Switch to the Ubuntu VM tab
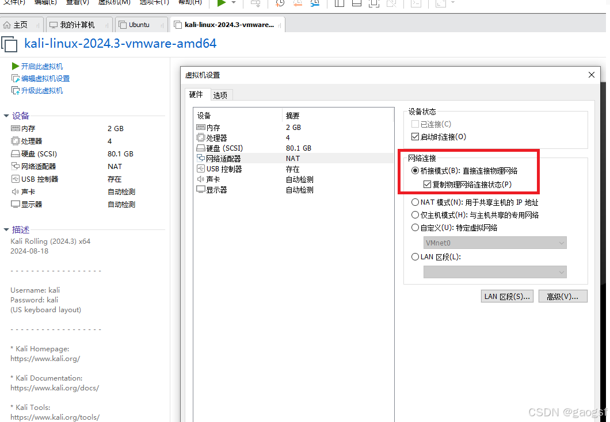Viewport: 610px width, 422px height. (142, 25)
